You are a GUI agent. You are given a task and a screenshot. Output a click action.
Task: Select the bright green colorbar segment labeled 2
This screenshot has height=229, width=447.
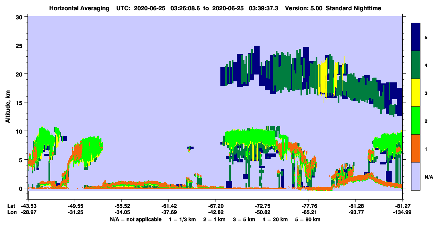416,121
